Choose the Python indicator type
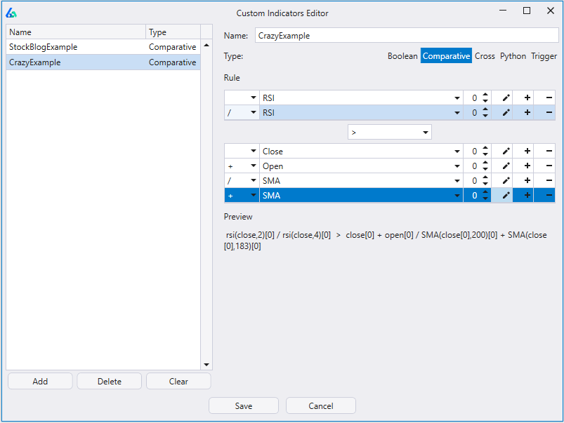Viewport: 564px width, 423px height. click(513, 56)
